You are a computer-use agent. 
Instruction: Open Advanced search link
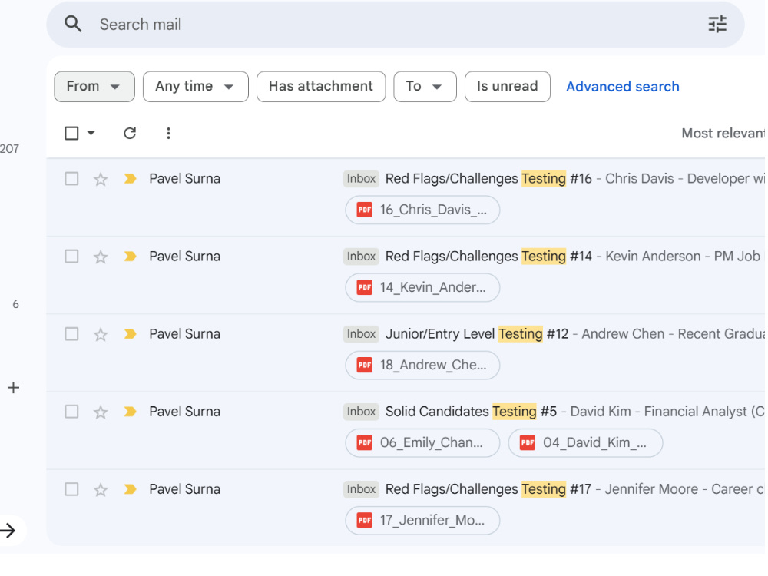[623, 87]
